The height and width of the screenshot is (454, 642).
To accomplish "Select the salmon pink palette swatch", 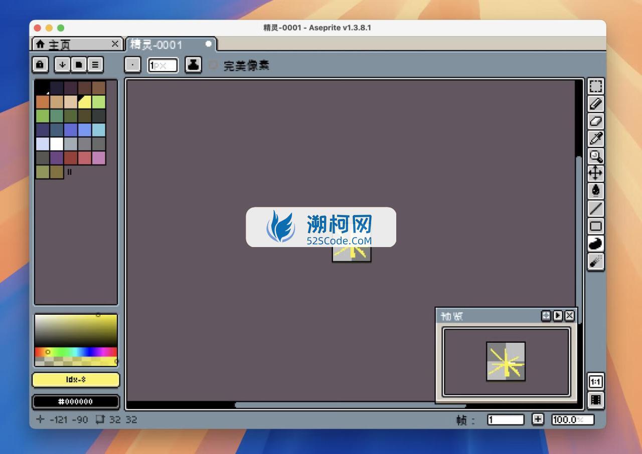I will click(85, 158).
